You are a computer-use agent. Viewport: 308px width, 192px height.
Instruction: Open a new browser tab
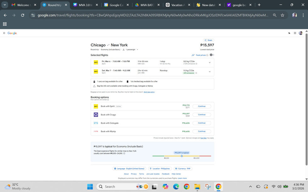(x=259, y=5)
